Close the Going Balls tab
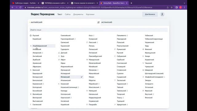The width and height of the screenshot is (197, 111). (127, 3)
